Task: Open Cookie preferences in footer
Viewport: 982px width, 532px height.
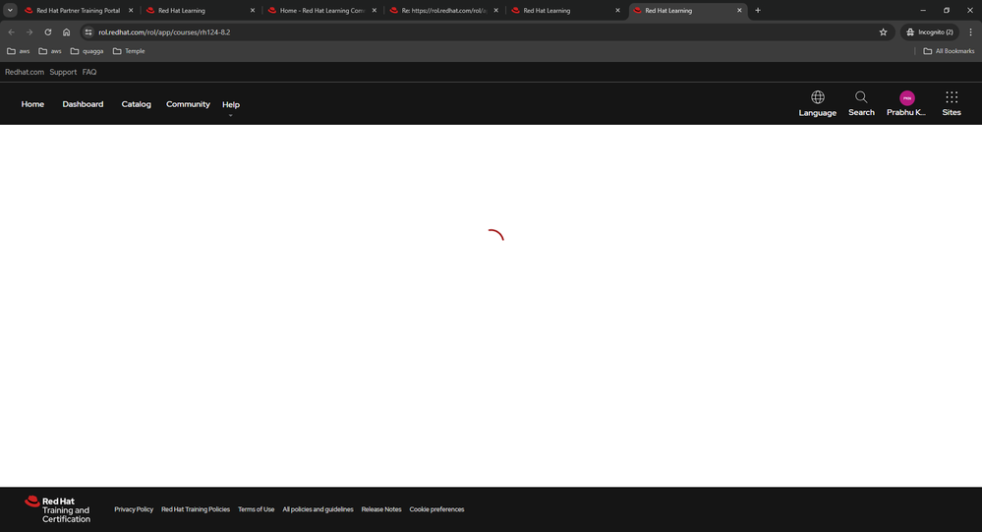Action: (x=436, y=509)
